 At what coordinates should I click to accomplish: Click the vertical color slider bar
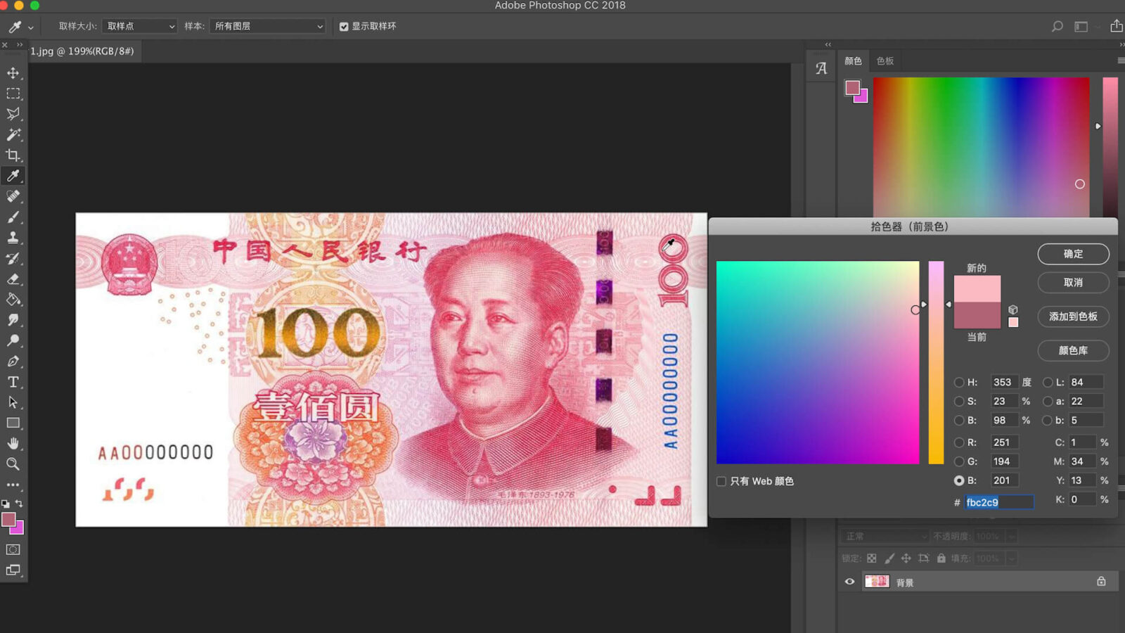(936, 362)
